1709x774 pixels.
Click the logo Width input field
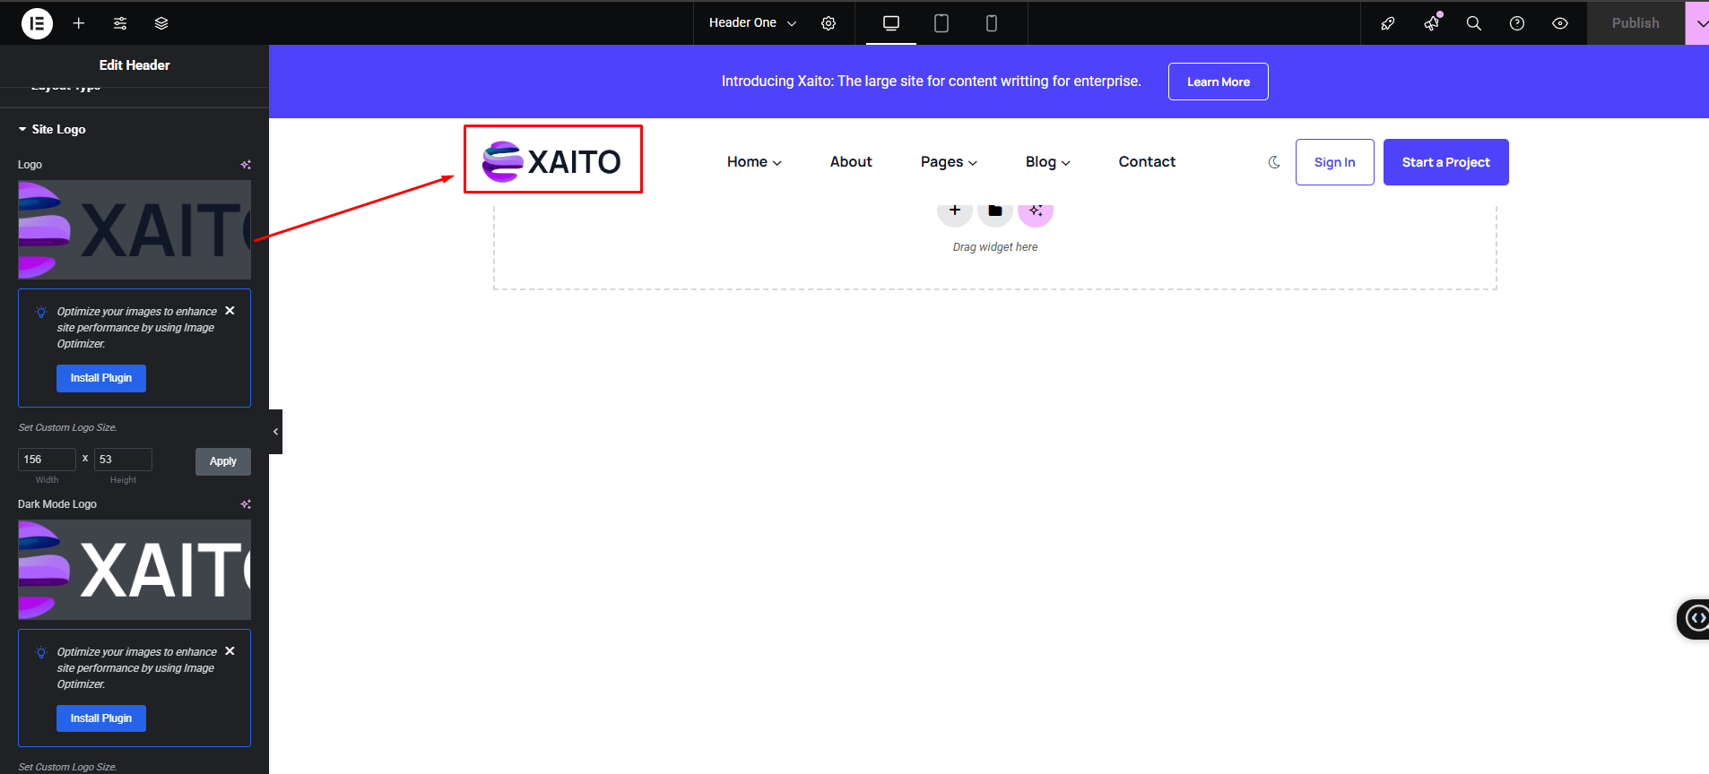[x=47, y=460]
